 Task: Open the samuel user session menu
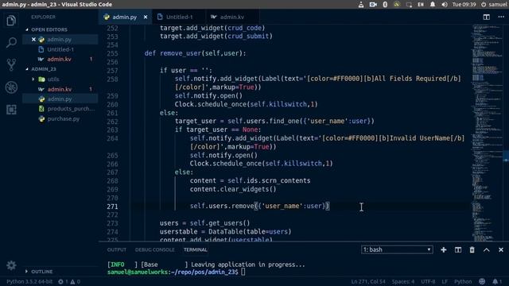(494, 5)
